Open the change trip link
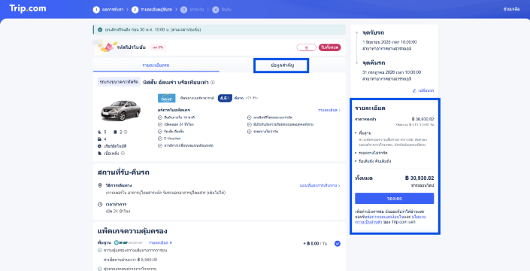Screen dimensions: 530x271 [426, 90]
